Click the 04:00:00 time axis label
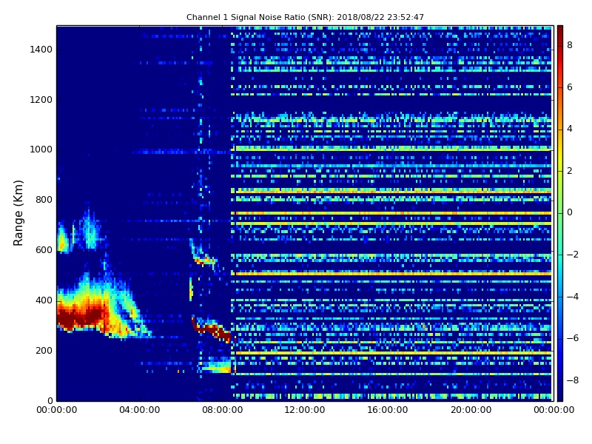Viewport: 592px width, 444px height. click(x=140, y=410)
